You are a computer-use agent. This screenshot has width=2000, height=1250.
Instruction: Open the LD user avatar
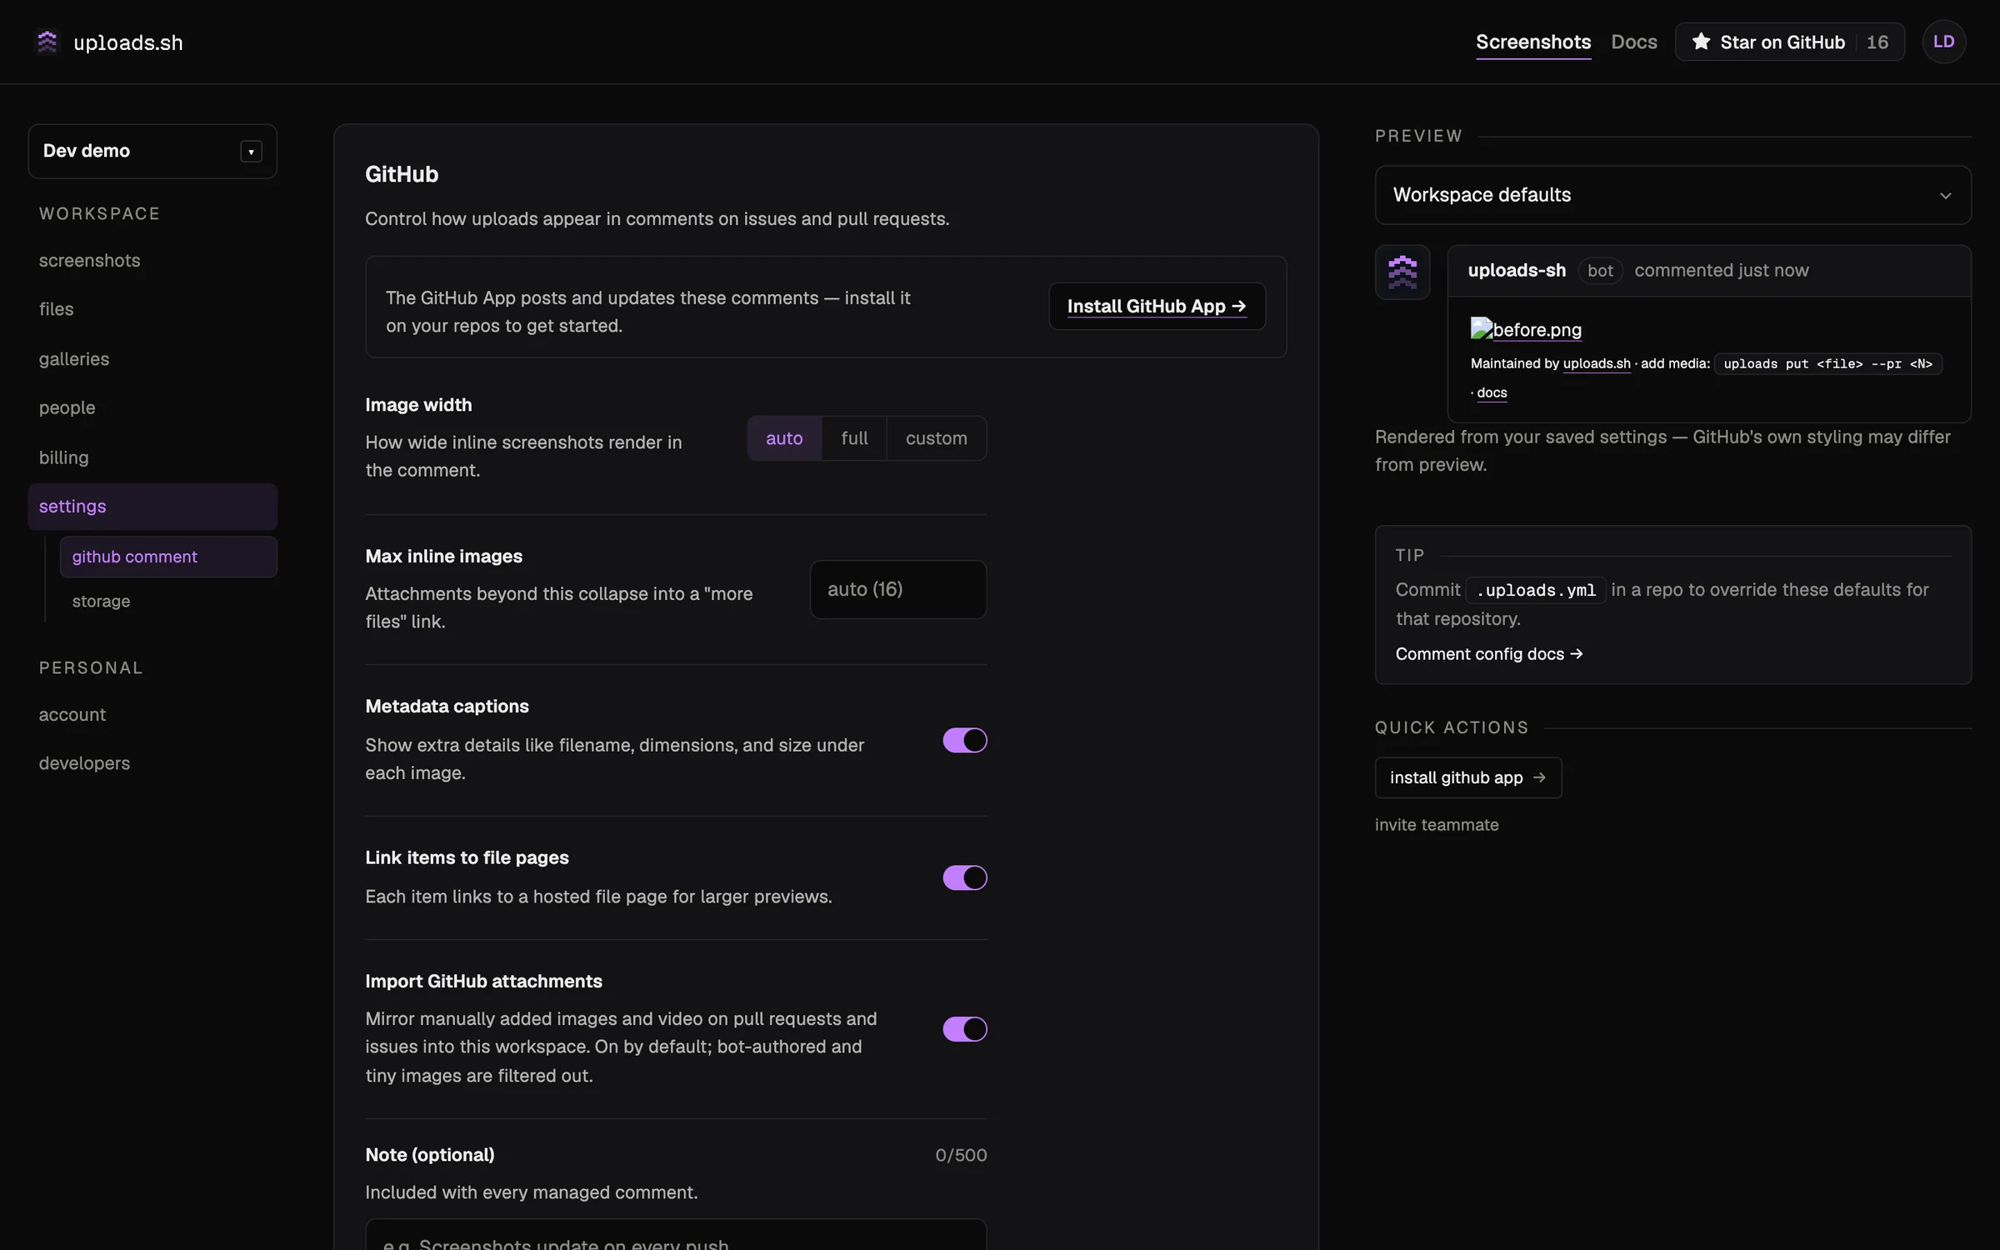pyautogui.click(x=1943, y=42)
